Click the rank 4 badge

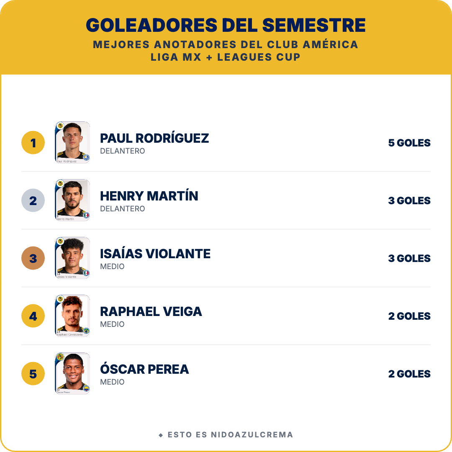[33, 316]
